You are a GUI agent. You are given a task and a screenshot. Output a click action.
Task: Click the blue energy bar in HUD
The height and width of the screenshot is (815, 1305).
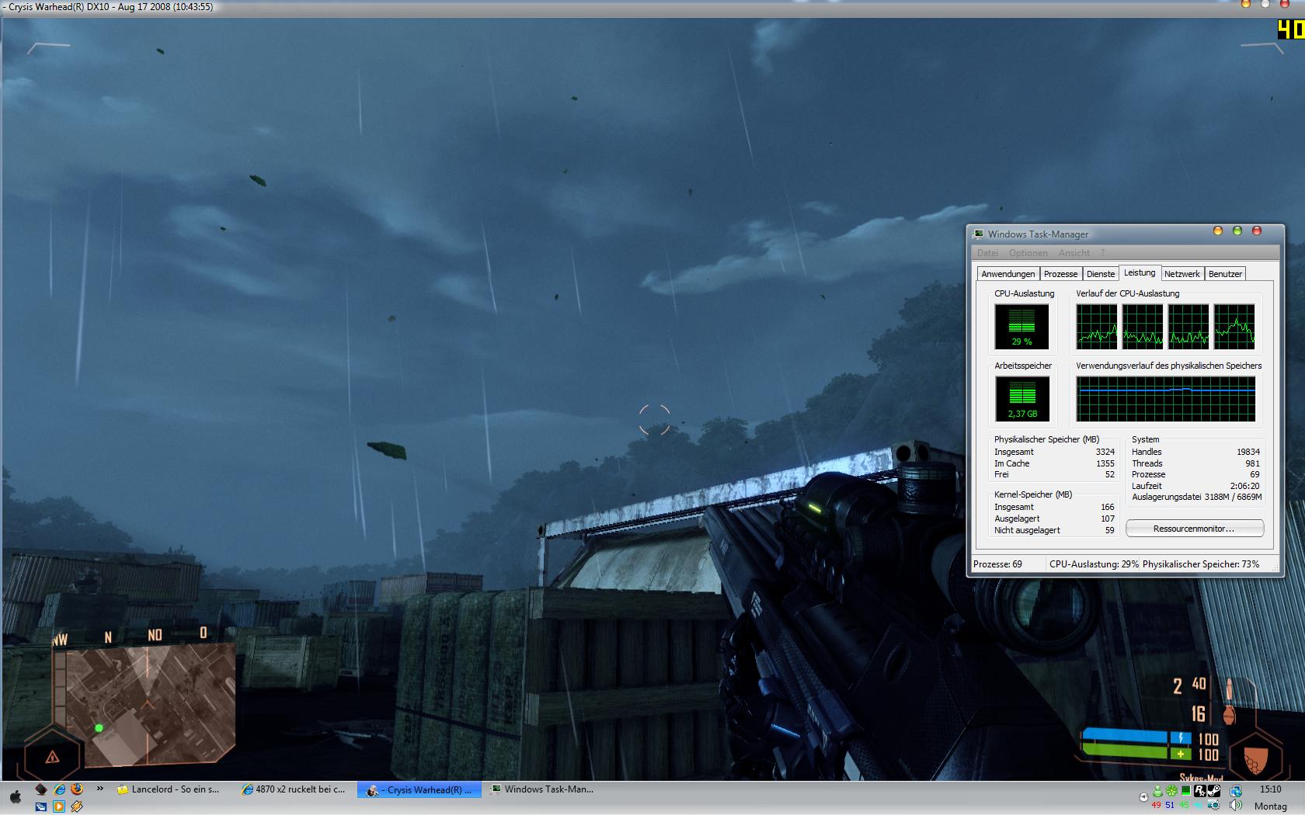coord(1125,737)
